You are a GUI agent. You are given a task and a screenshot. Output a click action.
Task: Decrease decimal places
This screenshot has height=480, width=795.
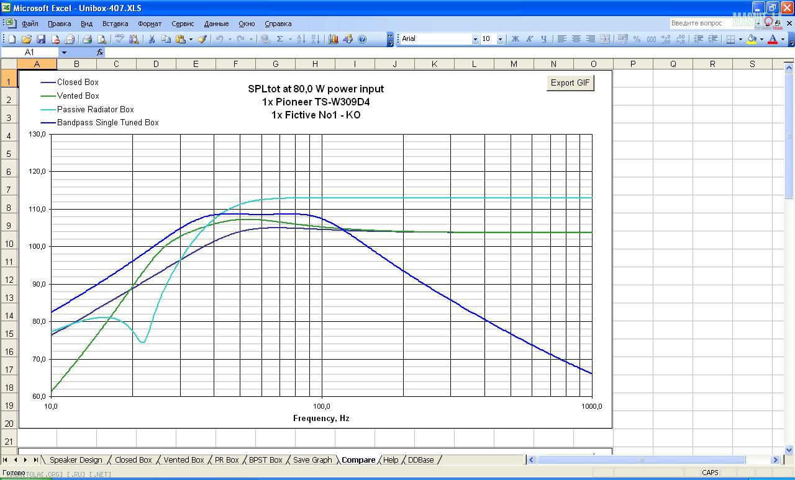coord(680,39)
